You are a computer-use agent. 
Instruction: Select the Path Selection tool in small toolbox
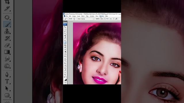65,63
